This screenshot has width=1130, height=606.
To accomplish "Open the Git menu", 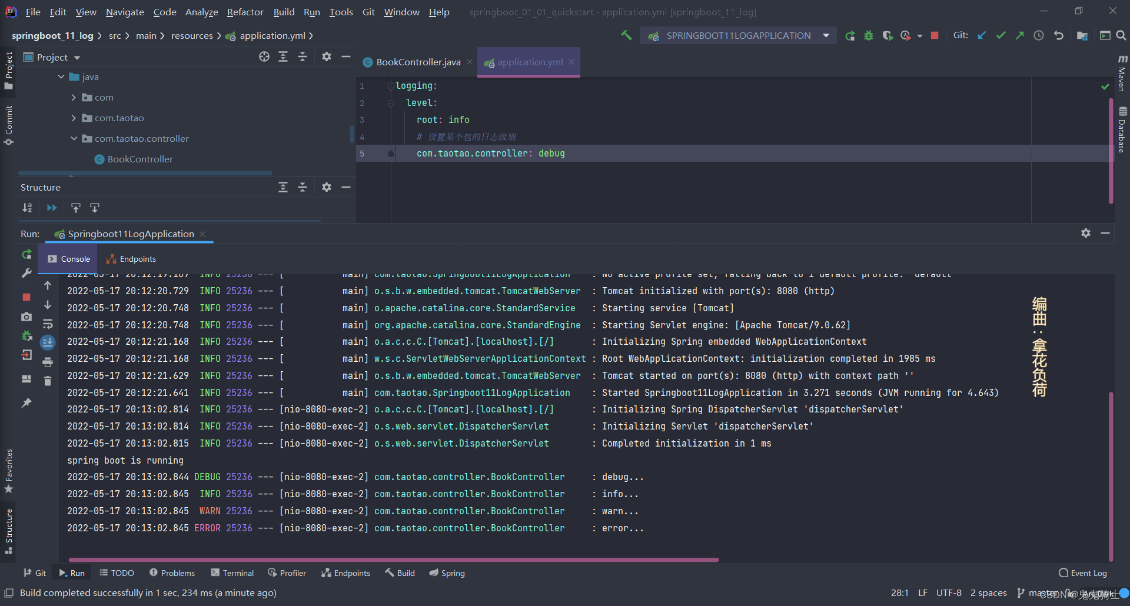I will pyautogui.click(x=368, y=12).
